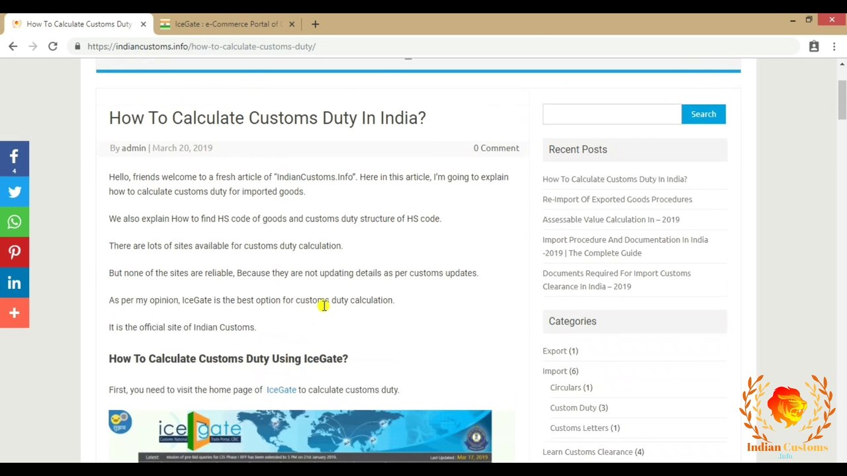
Task: Open the admin author link
Action: [x=134, y=148]
